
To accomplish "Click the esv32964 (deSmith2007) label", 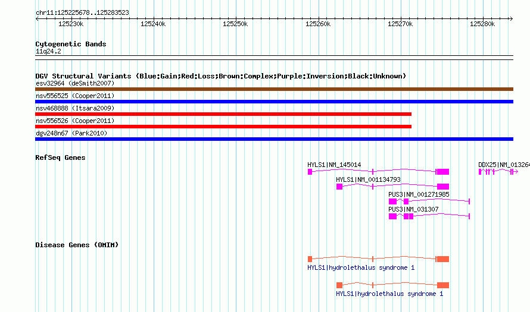I will pos(75,83).
